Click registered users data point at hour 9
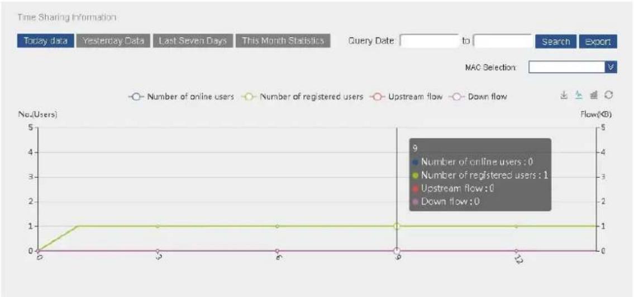Viewport: 634px width, 297px height. click(x=397, y=226)
